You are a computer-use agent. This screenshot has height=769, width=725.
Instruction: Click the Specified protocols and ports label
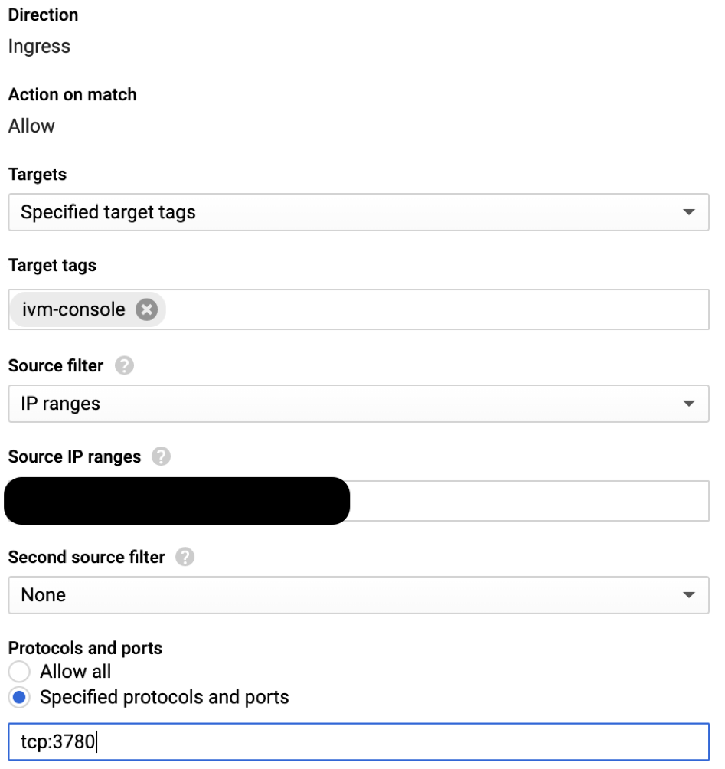pyautogui.click(x=165, y=697)
